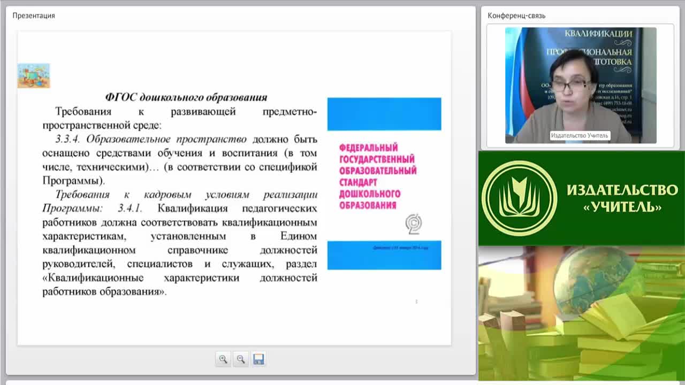The height and width of the screenshot is (385, 685).
Task: Zoom in on the presentation slide
Action: (223, 359)
